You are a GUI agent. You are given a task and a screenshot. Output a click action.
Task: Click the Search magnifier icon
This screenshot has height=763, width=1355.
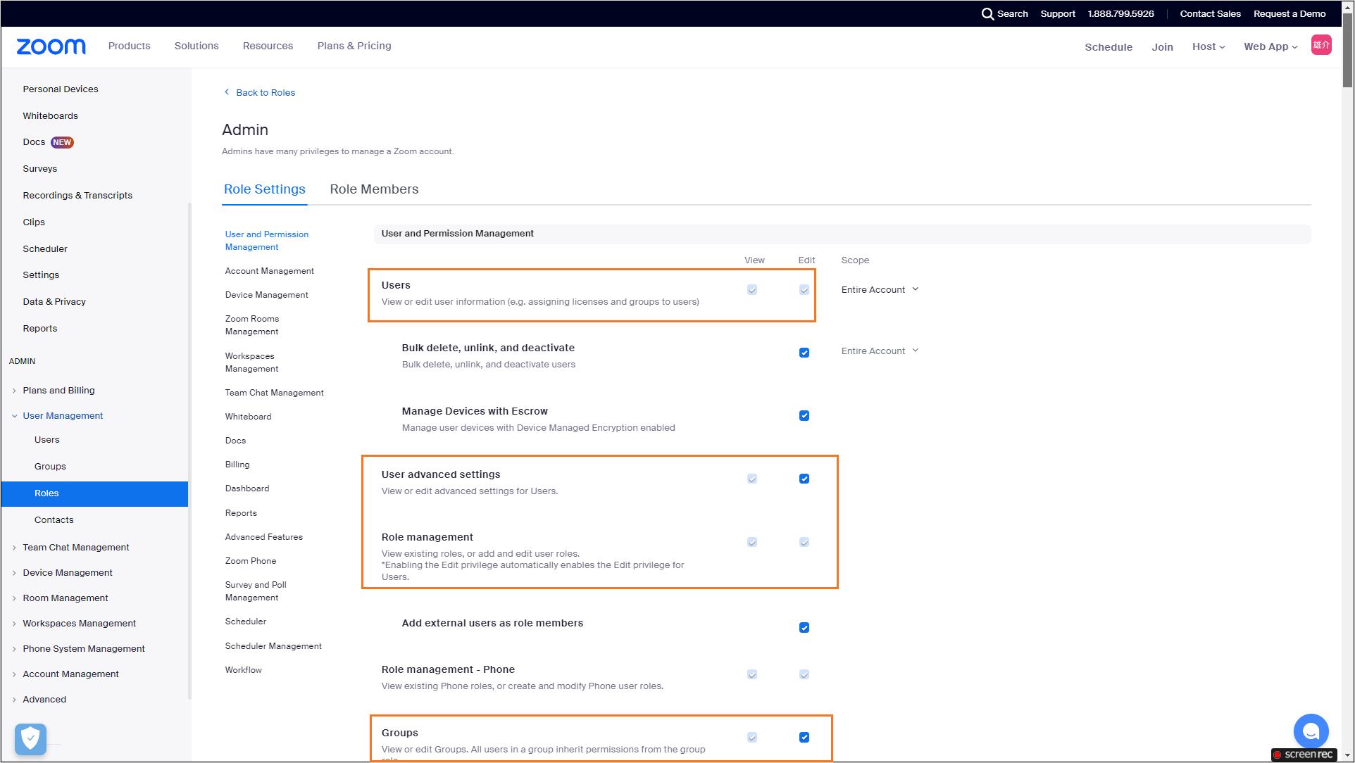[x=987, y=14]
